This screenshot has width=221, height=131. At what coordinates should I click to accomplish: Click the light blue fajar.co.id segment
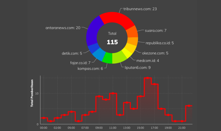(x=99, y=54)
